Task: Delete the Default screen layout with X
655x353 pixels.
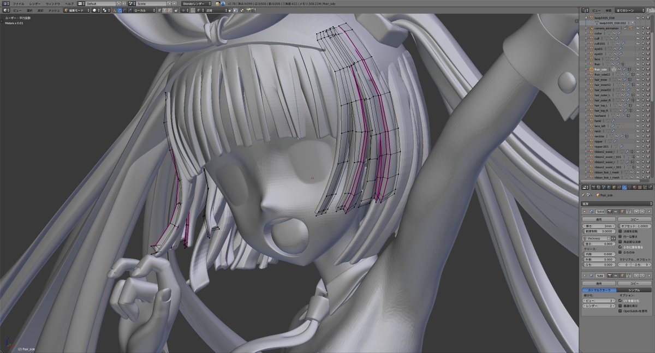Action: pos(123,3)
